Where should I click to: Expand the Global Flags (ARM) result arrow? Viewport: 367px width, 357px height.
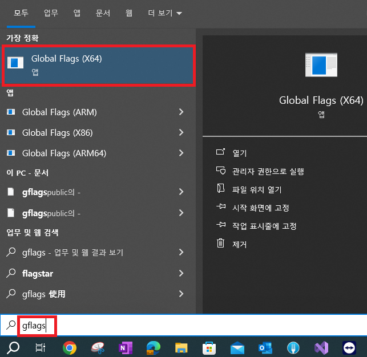pyautogui.click(x=181, y=112)
